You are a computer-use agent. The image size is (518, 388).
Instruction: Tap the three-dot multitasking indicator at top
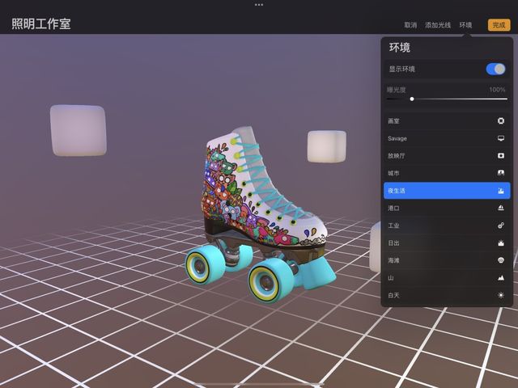coord(259,5)
